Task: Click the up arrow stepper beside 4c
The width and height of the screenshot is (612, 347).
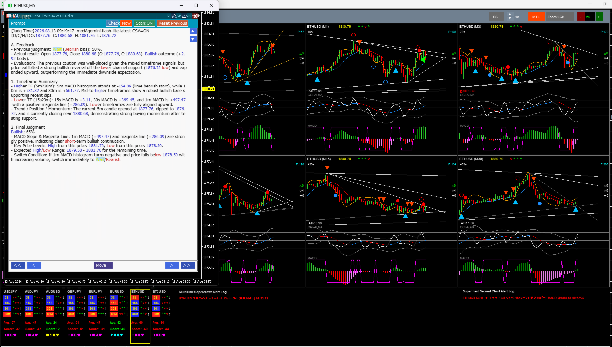Action: (510, 14)
